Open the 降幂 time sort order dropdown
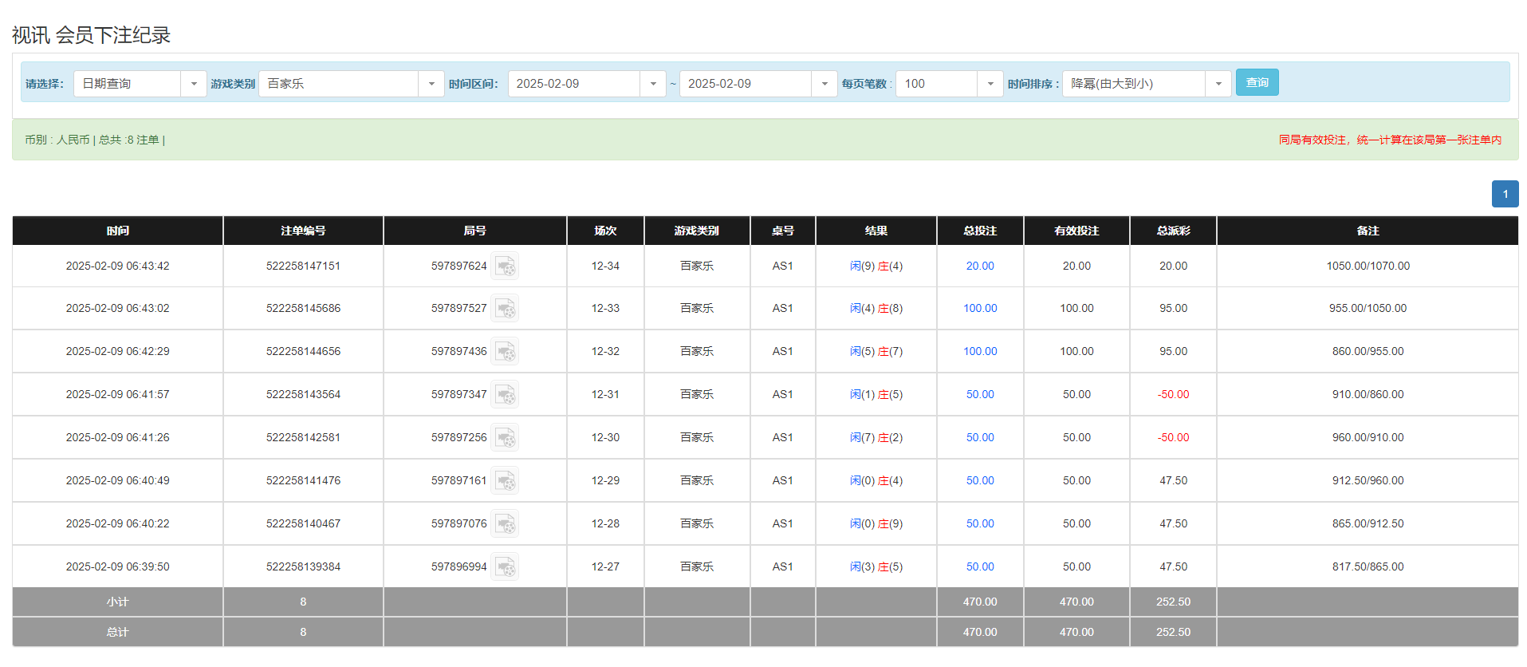The image size is (1527, 667). (1218, 84)
